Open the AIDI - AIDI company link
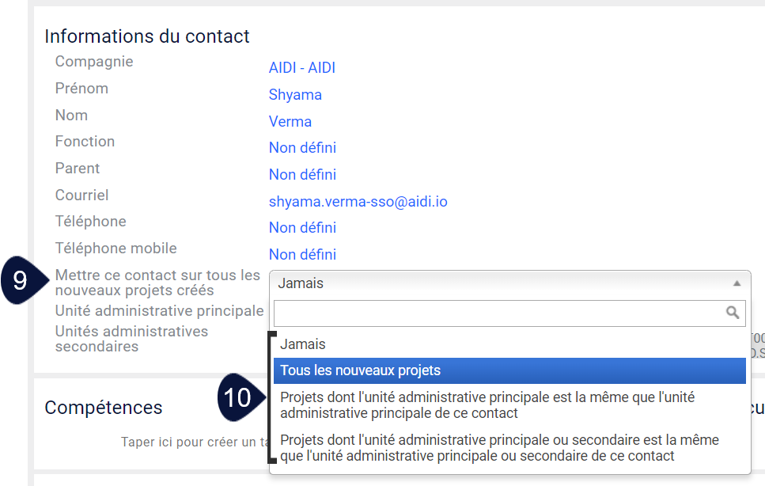765x486 pixels. coord(302,68)
